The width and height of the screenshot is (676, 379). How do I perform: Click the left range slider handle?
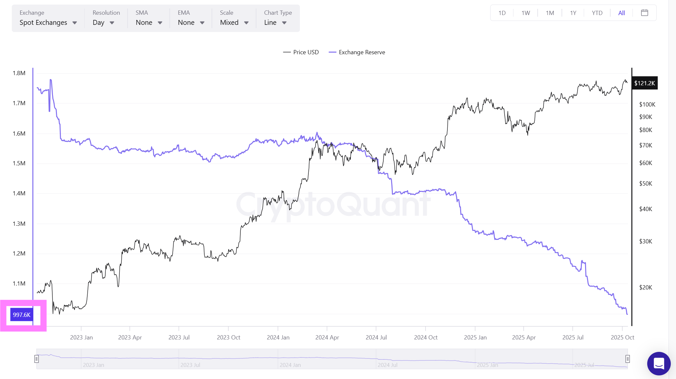(37, 359)
